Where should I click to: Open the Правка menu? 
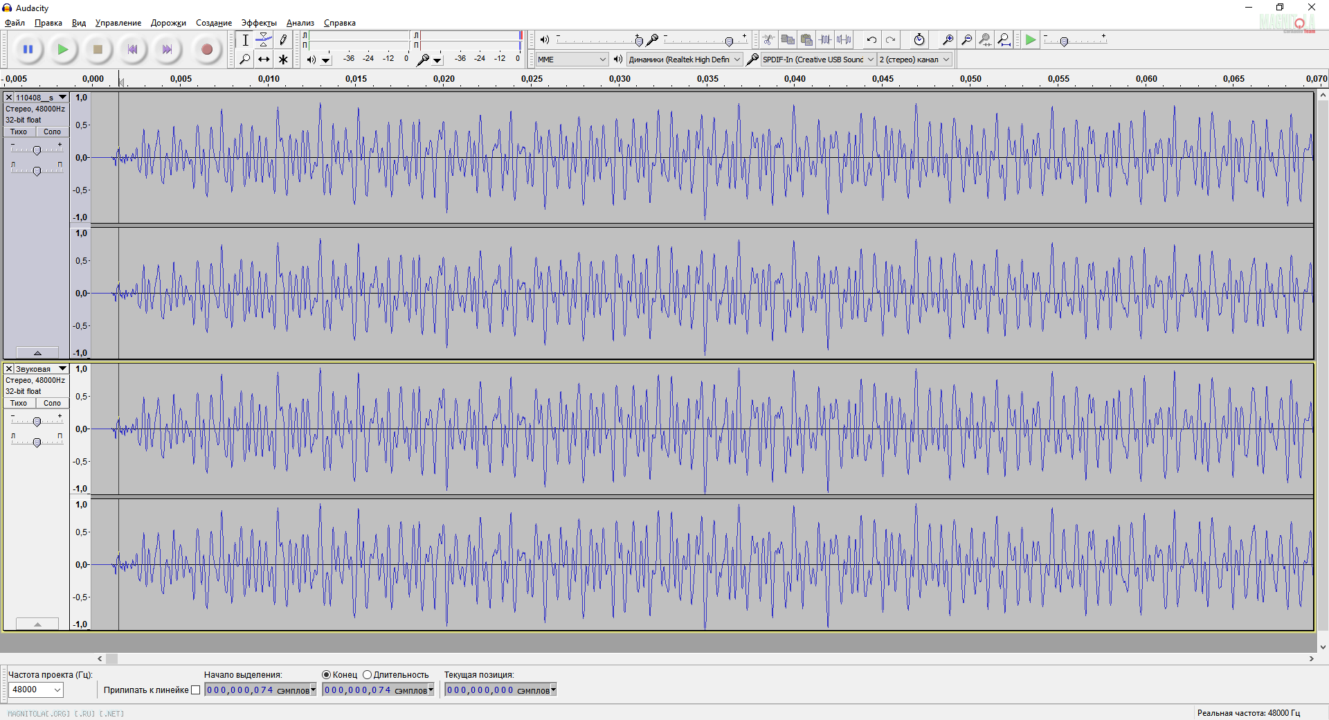pos(48,23)
